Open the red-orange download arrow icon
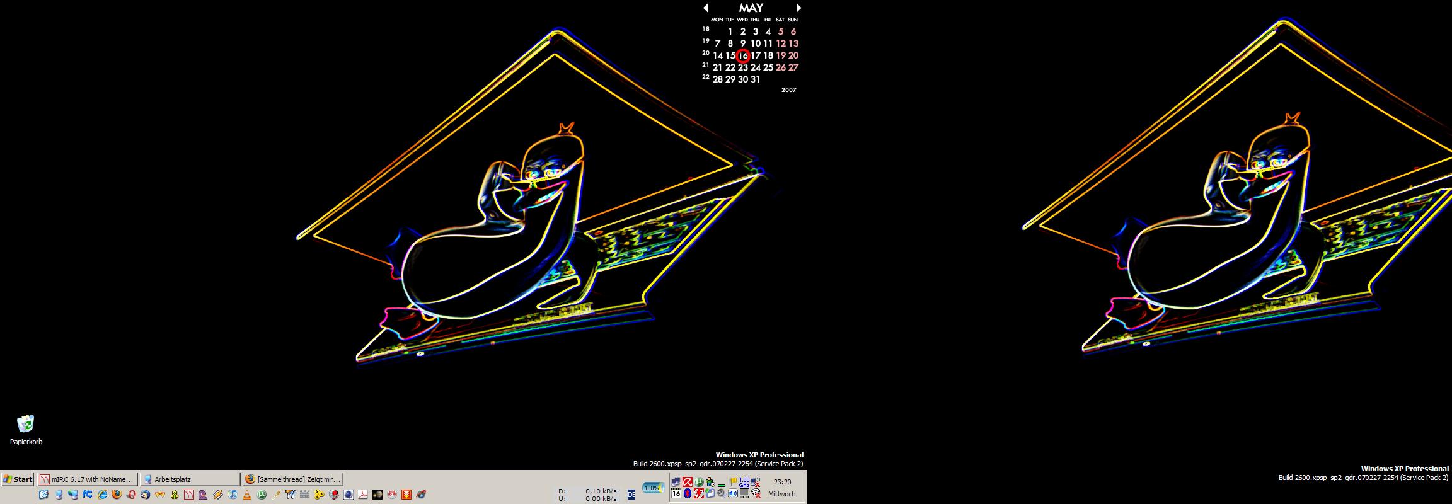This screenshot has width=1452, height=504. coord(406,495)
